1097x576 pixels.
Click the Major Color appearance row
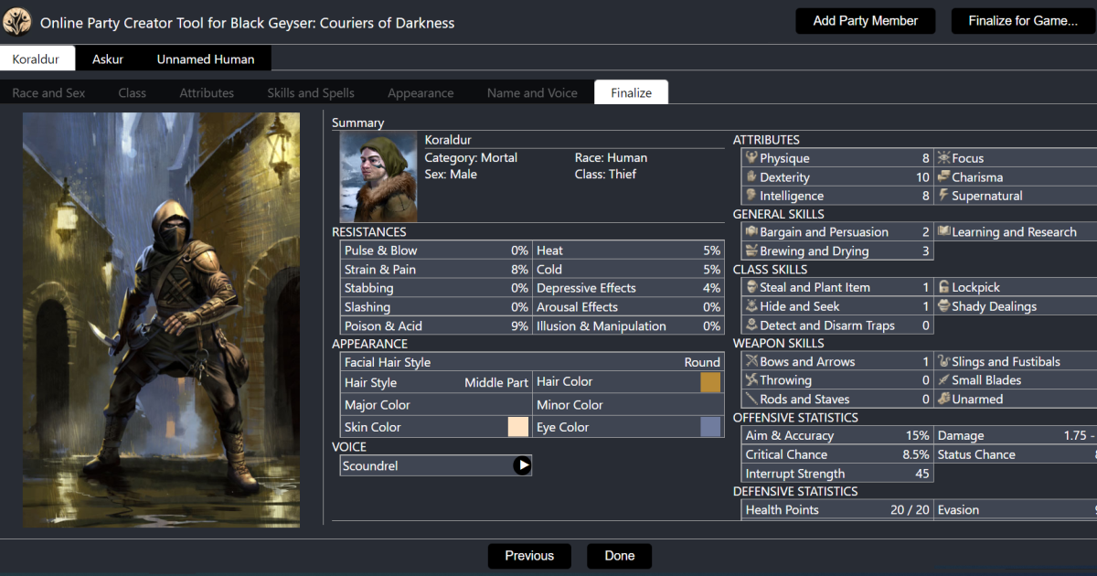(436, 405)
